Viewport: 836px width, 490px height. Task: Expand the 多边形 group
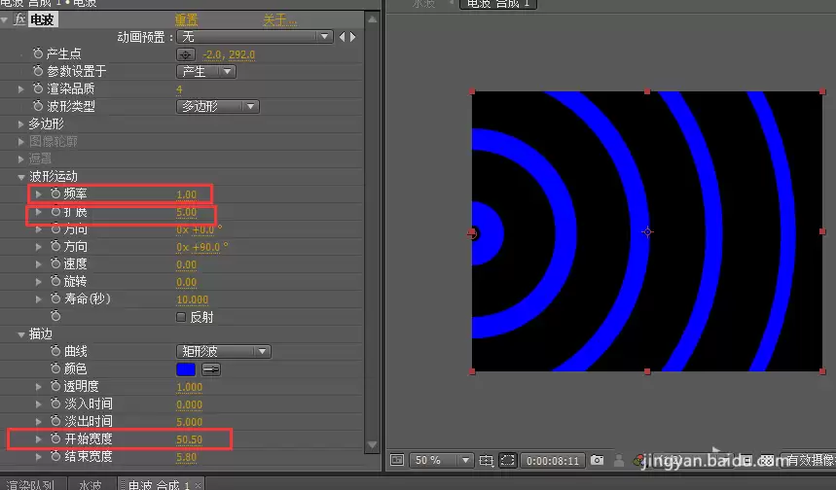pyautogui.click(x=20, y=124)
